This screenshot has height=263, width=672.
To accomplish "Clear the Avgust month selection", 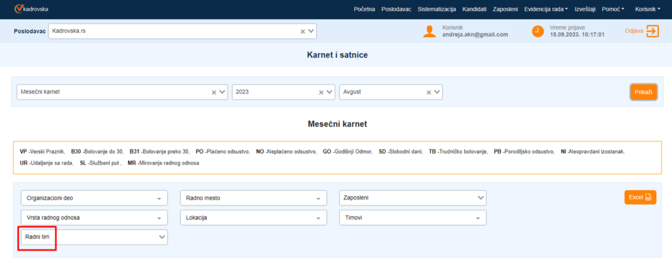I will 429,92.
